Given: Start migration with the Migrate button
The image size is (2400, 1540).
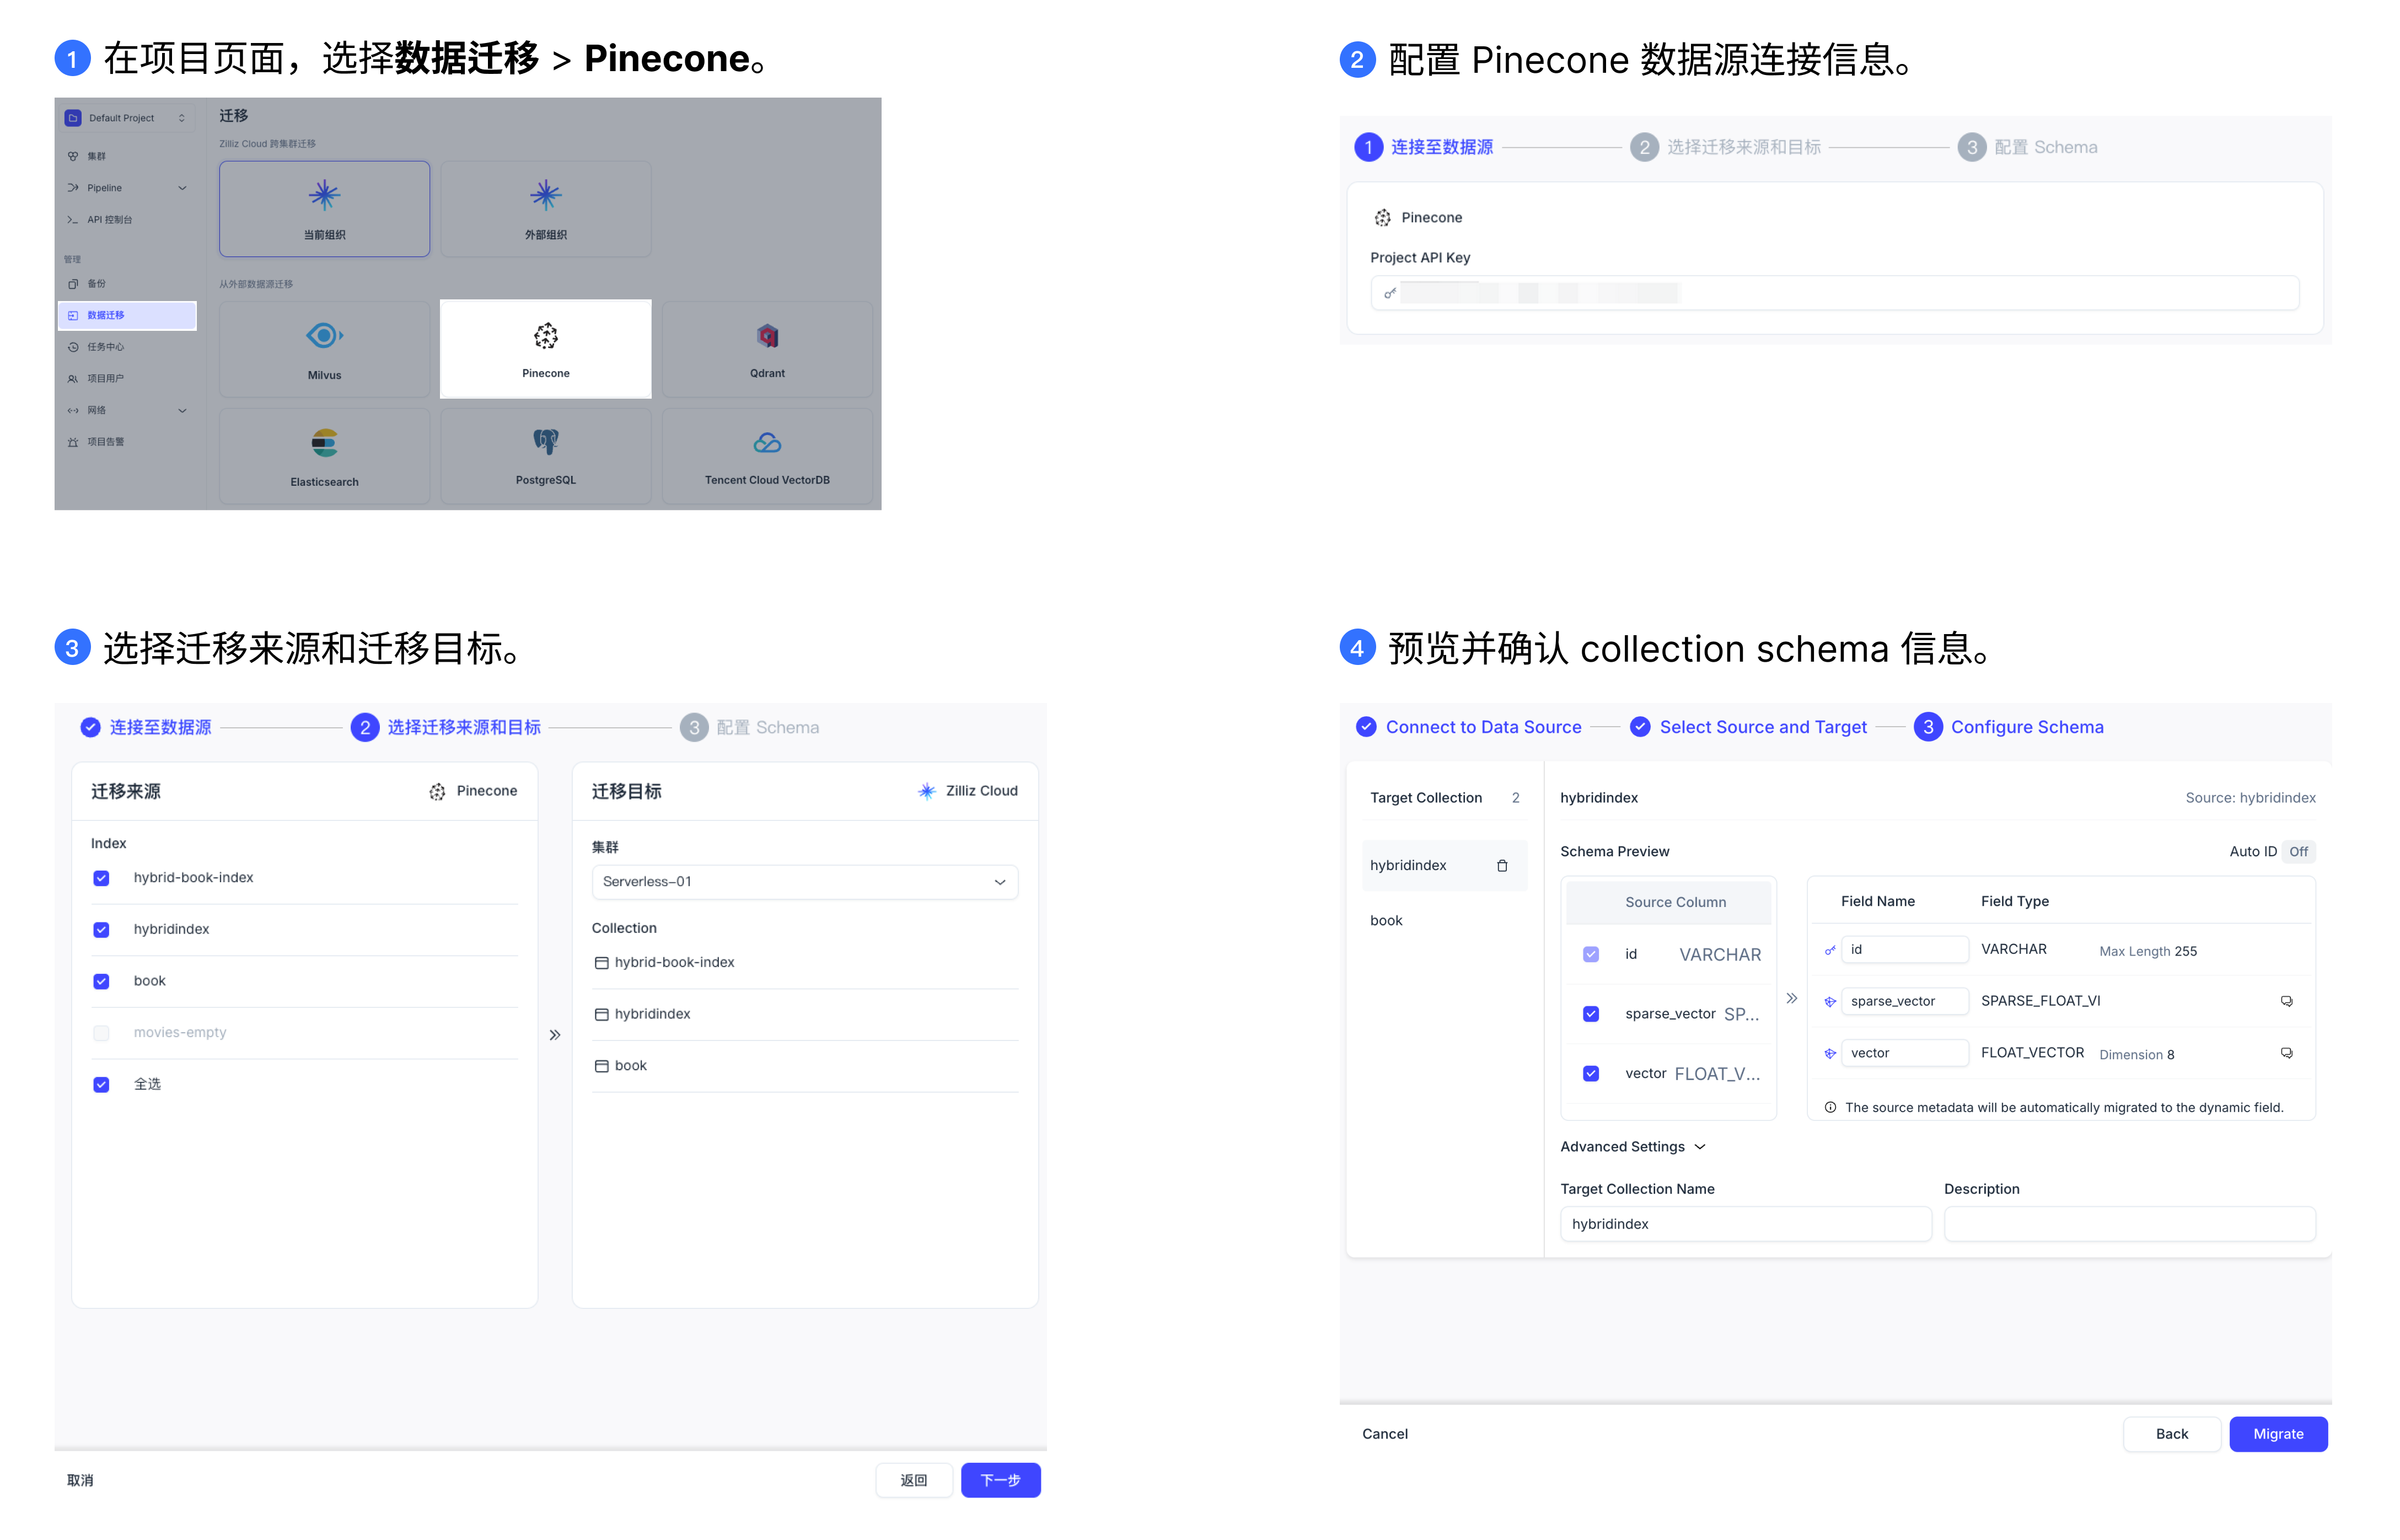Looking at the screenshot, I should 2278,1434.
